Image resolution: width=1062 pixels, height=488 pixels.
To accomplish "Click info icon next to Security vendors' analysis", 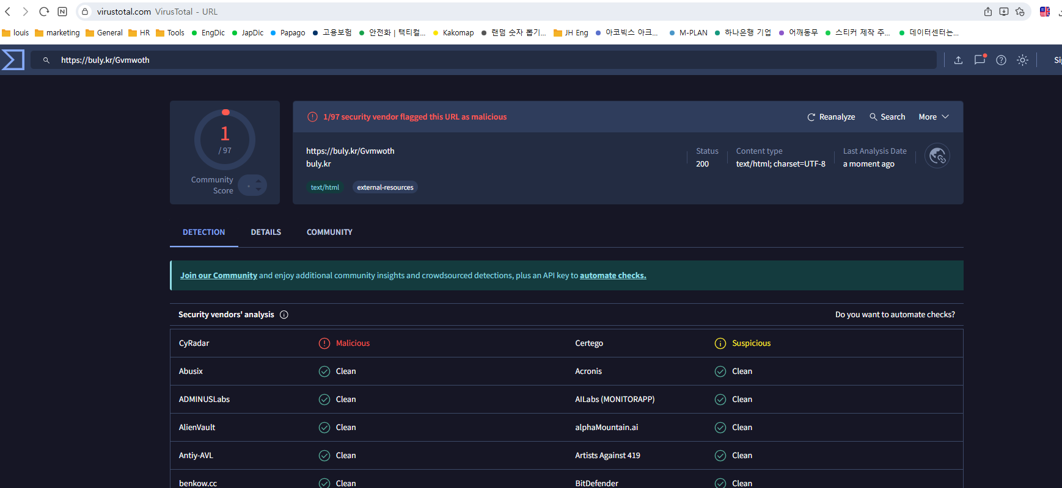I will 284,315.
